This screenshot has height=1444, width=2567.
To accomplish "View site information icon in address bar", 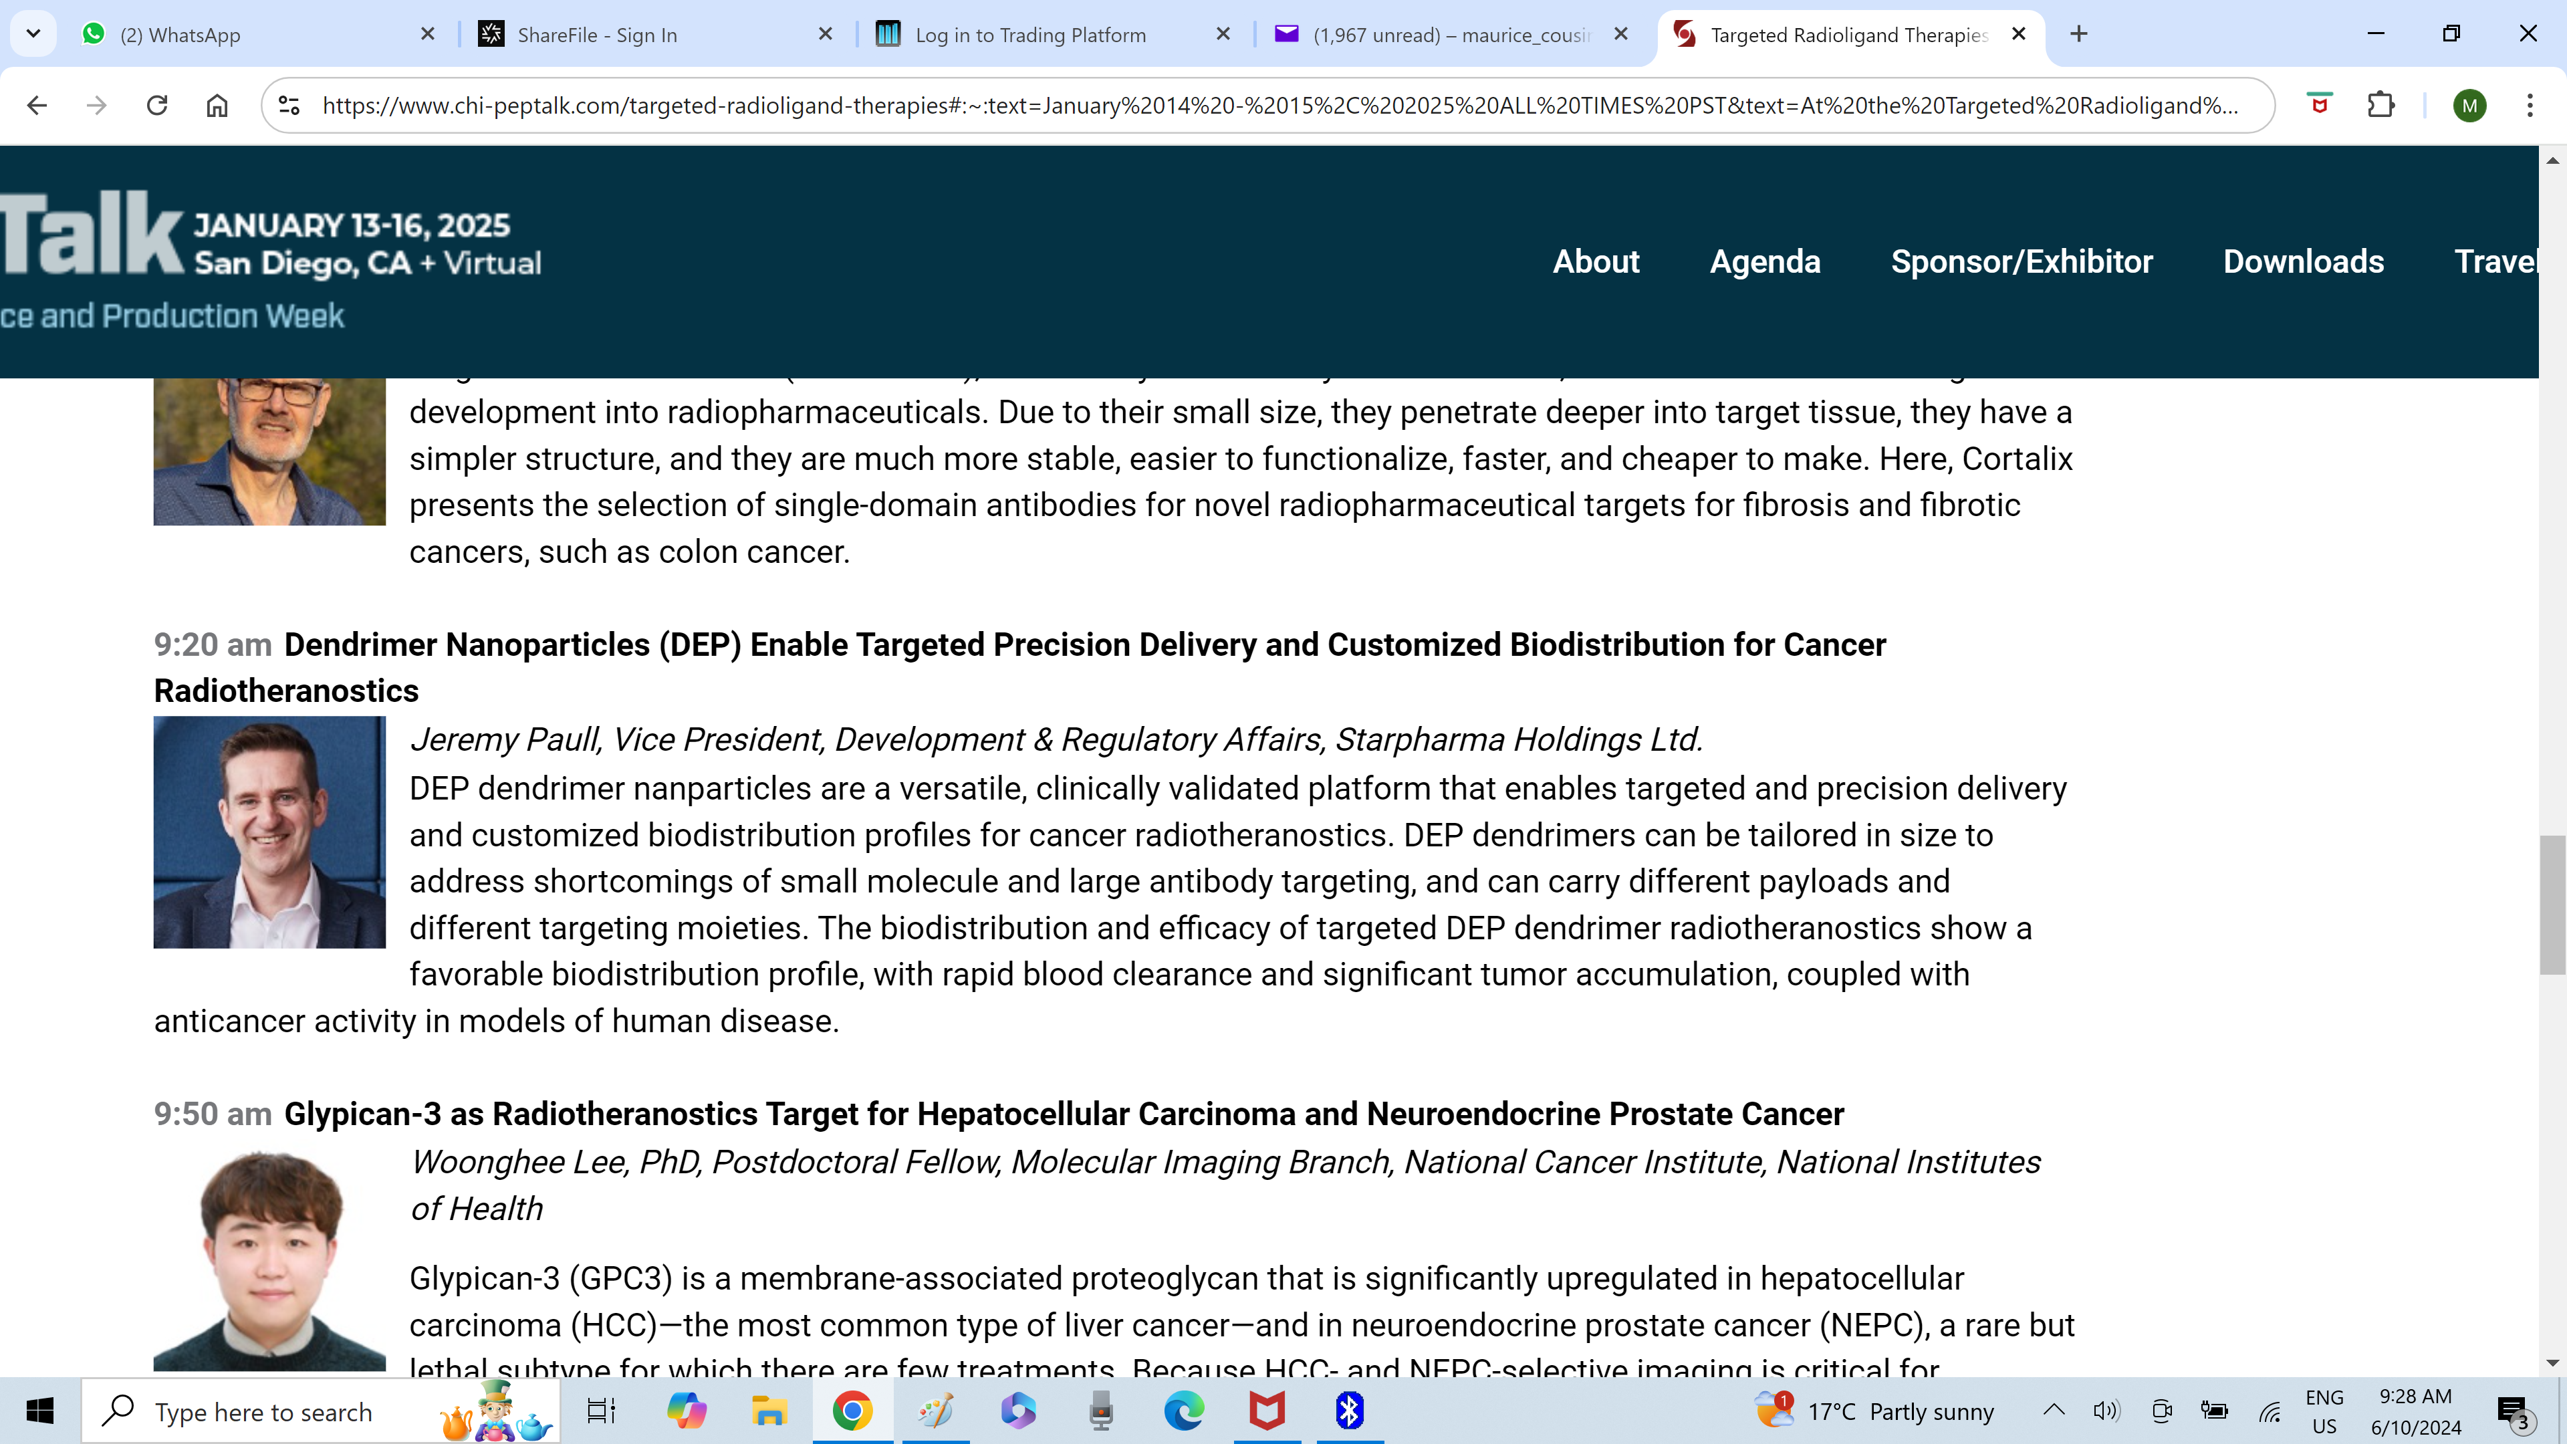I will [x=289, y=105].
